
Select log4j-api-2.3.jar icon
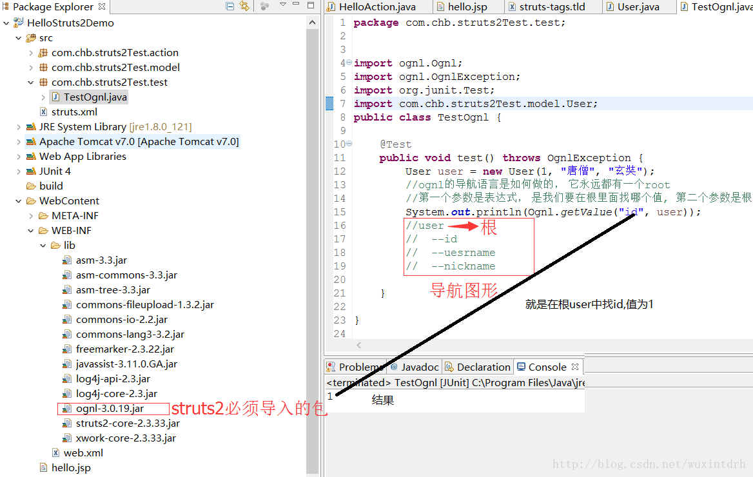tap(67, 380)
